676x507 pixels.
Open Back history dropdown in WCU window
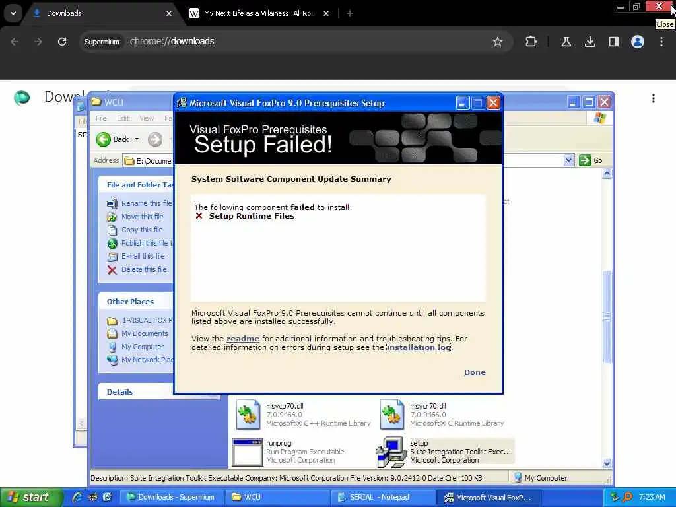(137, 139)
